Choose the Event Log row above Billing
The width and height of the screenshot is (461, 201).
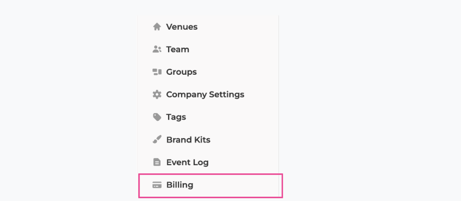(x=208, y=162)
